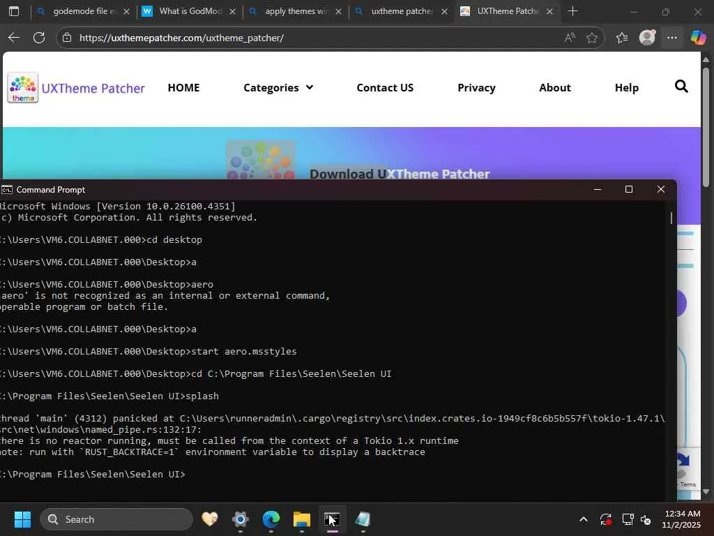Reload the page with the refresh icon
The height and width of the screenshot is (536, 714).
(x=39, y=38)
